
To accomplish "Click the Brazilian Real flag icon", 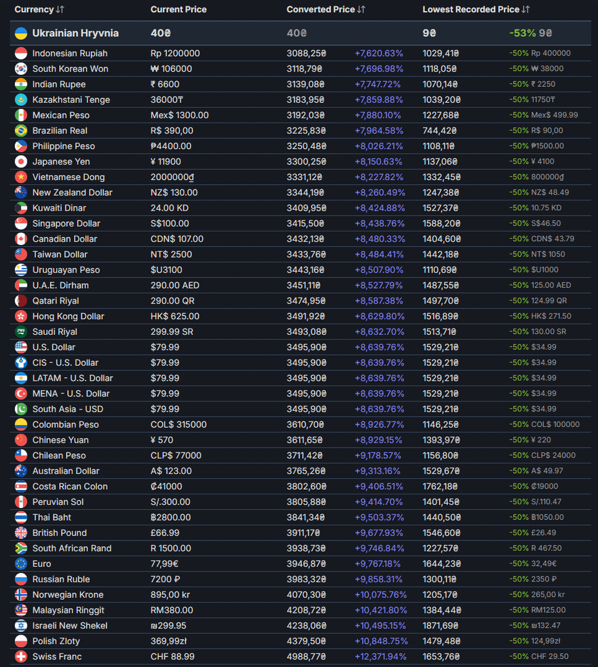I will pyautogui.click(x=21, y=130).
